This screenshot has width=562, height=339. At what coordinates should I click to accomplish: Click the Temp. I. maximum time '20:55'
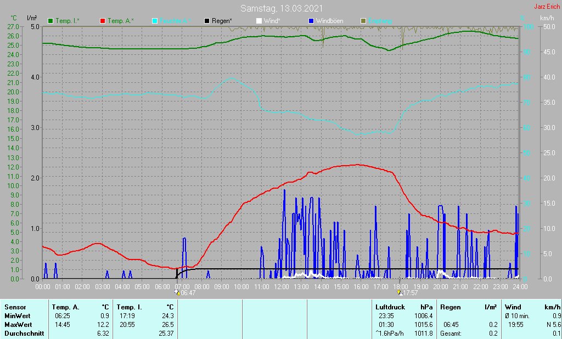tap(127, 325)
